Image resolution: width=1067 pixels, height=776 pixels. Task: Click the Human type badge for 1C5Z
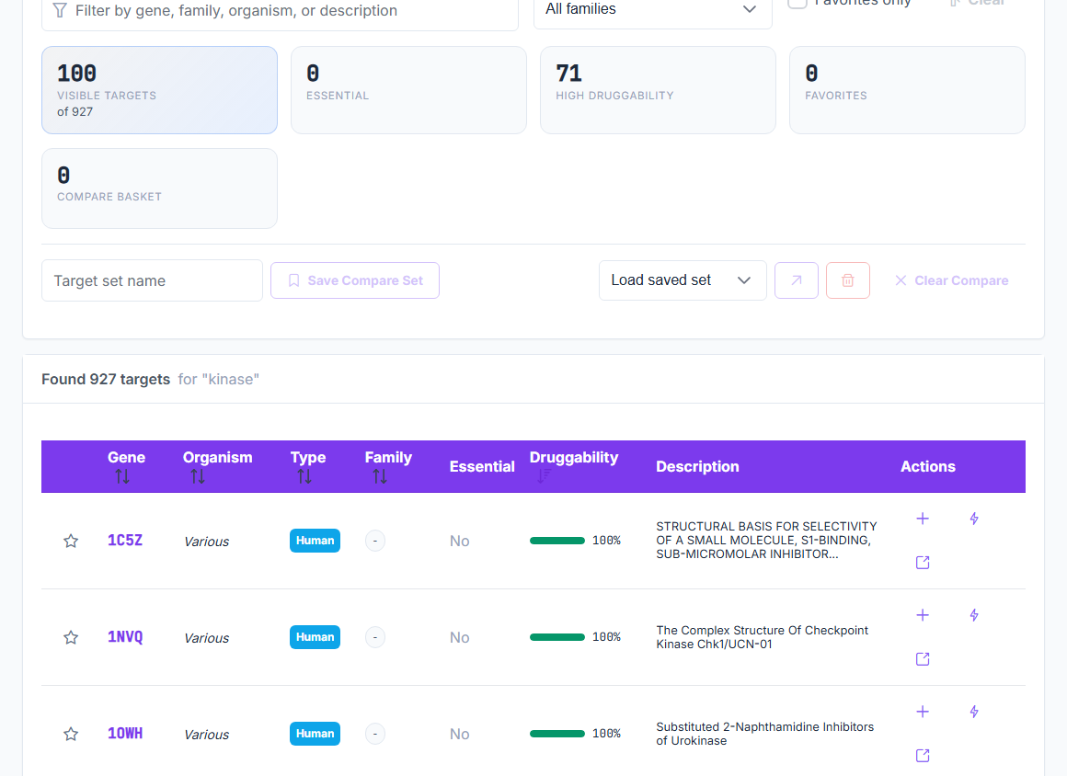pyautogui.click(x=316, y=541)
